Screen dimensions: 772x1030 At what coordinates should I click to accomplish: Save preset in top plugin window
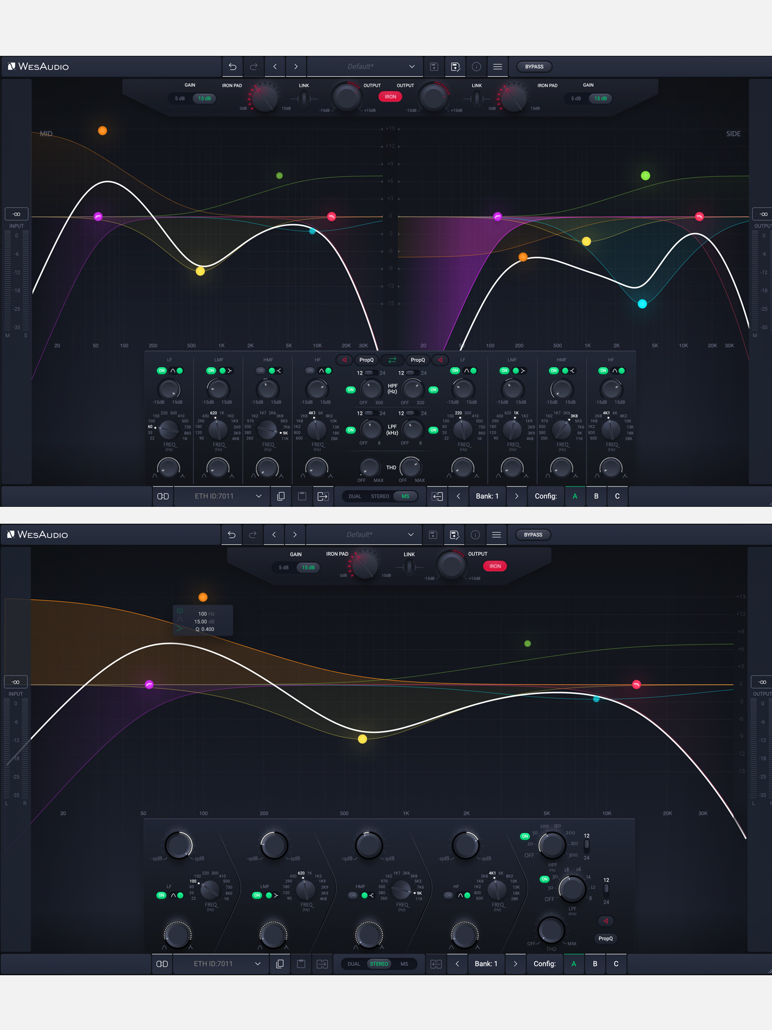click(434, 67)
